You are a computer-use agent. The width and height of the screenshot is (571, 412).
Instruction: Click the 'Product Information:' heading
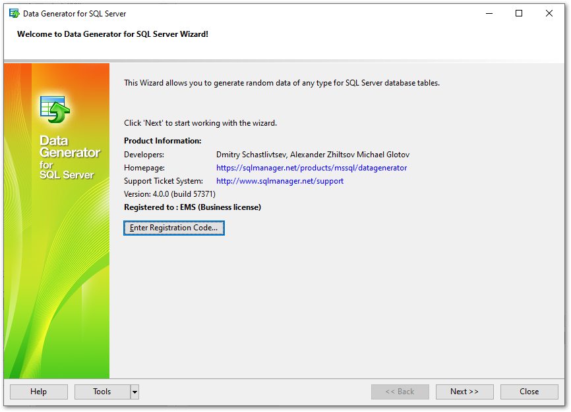click(162, 141)
